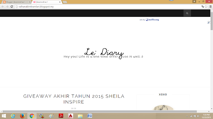Screen dimensions: 213x119
Task: Open File Explorer from taskbar
Action: 80,116
